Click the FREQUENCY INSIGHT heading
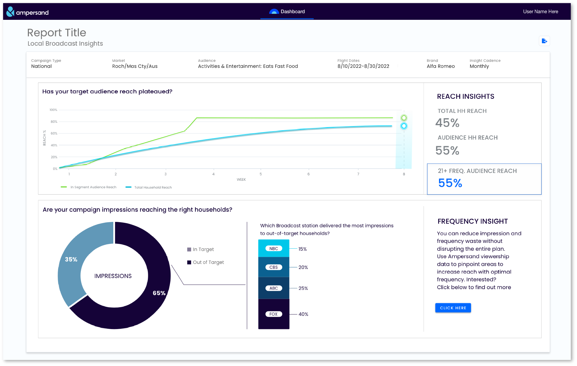The width and height of the screenshot is (577, 366). pyautogui.click(x=472, y=222)
